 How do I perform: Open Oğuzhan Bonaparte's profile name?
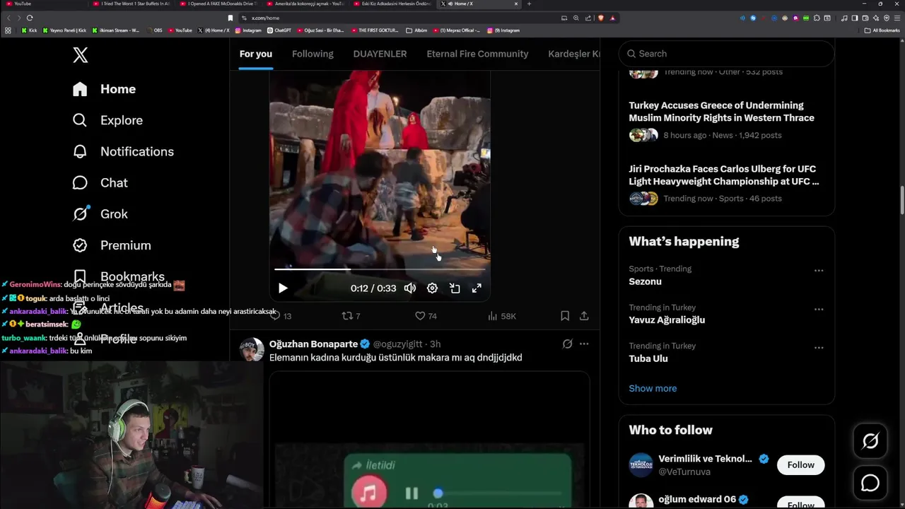(313, 344)
